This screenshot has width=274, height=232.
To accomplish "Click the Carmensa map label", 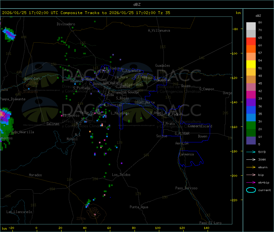I will point(186,154).
